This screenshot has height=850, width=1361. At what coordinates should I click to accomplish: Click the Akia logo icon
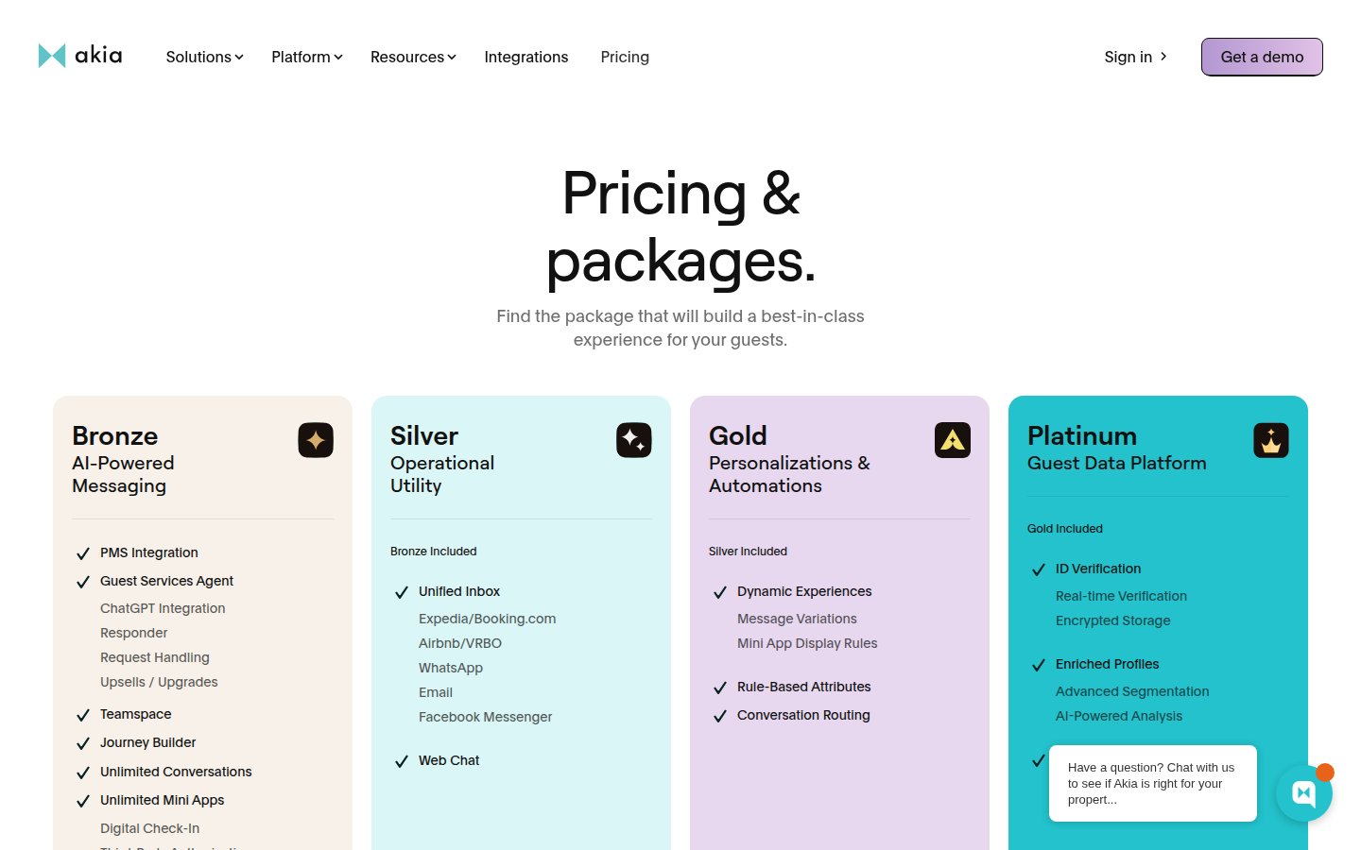pyautogui.click(x=52, y=56)
